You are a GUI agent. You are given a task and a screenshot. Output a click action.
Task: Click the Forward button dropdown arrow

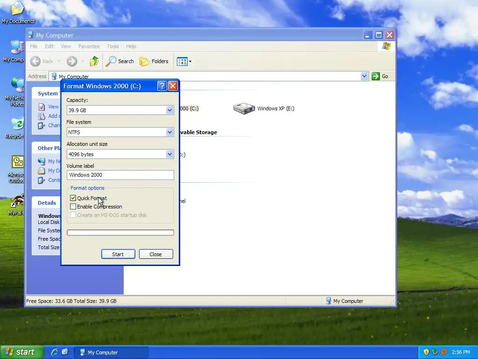click(x=83, y=61)
